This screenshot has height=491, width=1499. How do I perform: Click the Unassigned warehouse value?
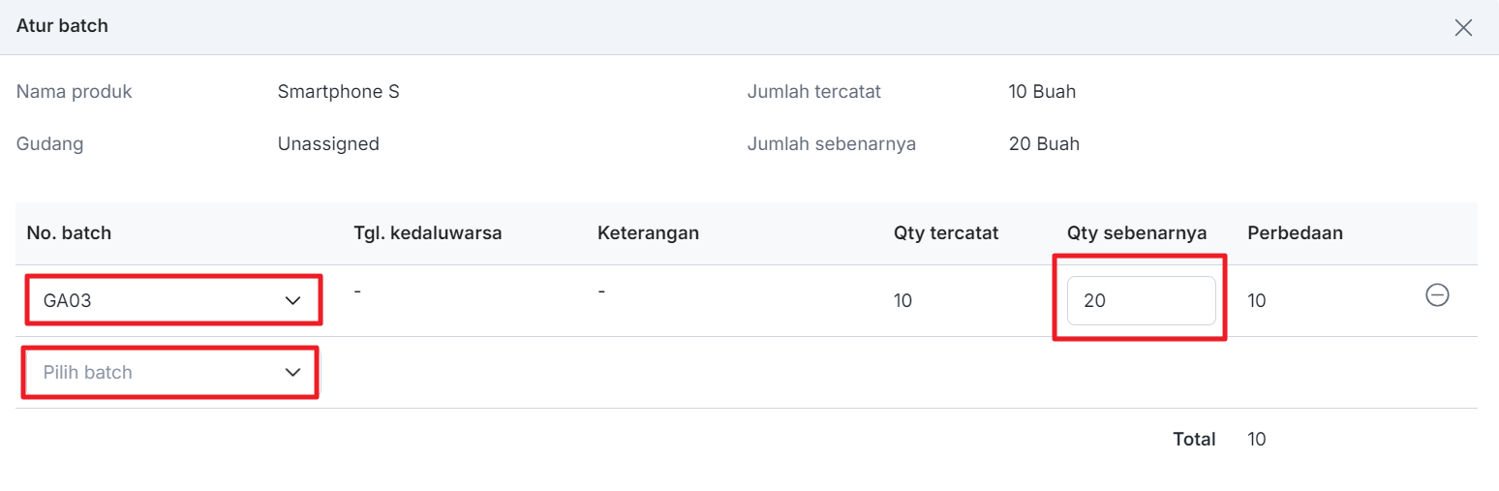(x=327, y=144)
